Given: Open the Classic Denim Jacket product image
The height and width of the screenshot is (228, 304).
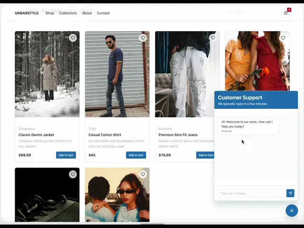Looking at the screenshot, I should click(47, 74).
